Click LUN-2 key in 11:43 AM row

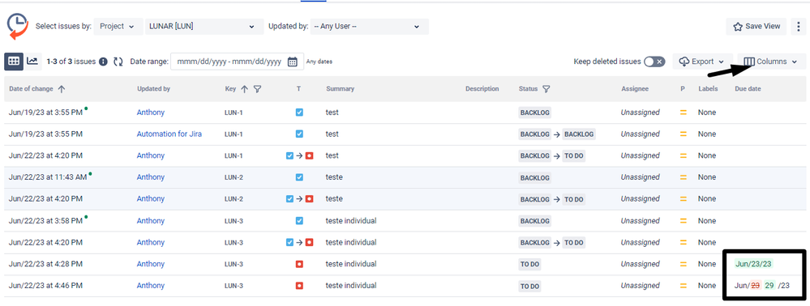[234, 177]
